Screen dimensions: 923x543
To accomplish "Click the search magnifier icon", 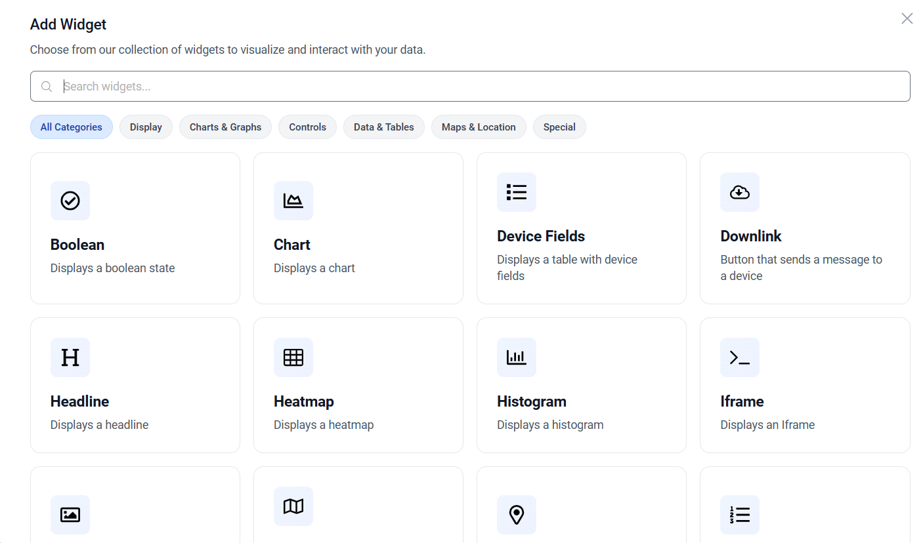I will click(x=47, y=87).
